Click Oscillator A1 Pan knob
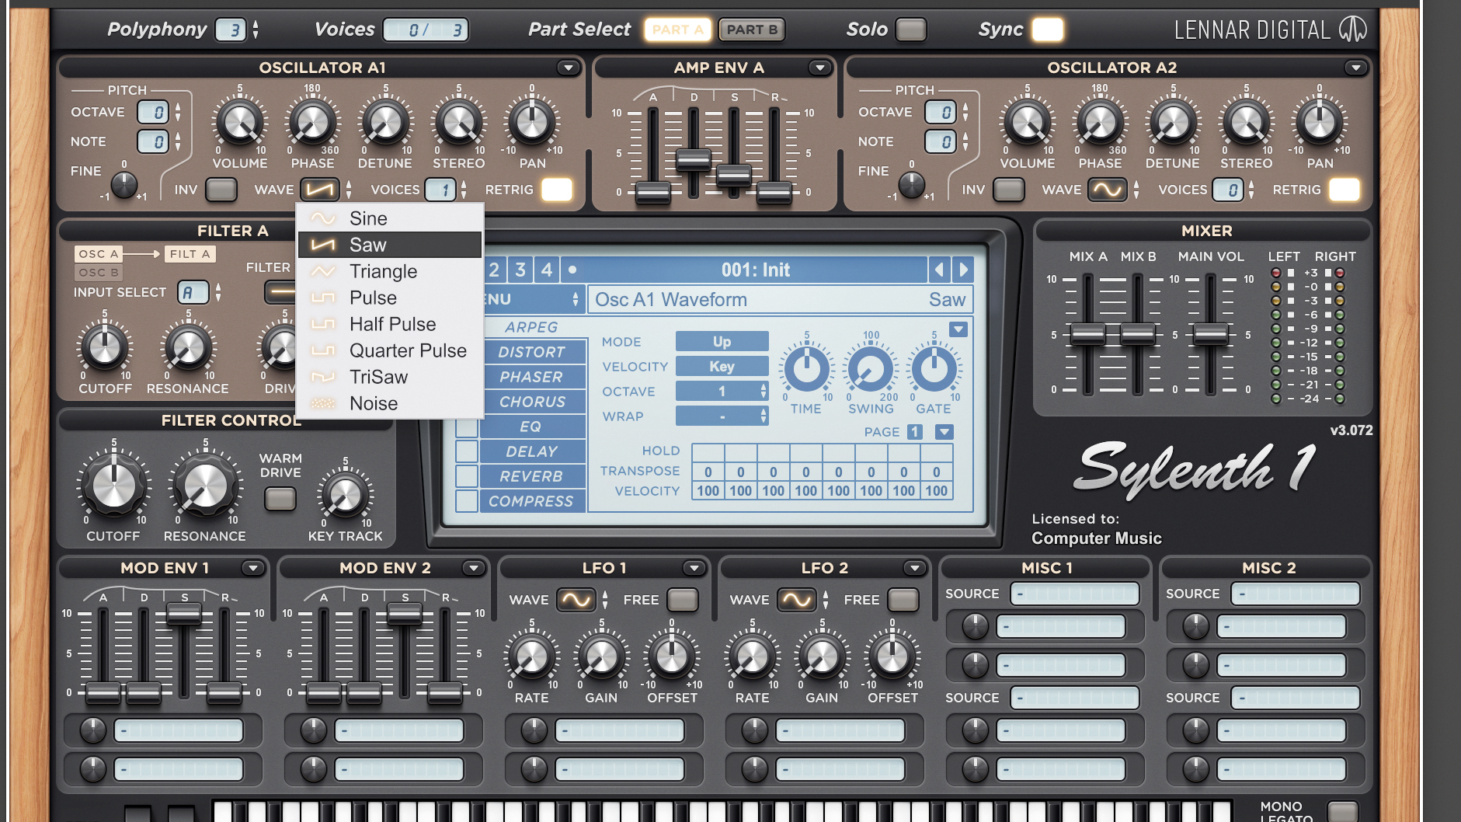Screen dimensions: 1461x822 (x=532, y=122)
